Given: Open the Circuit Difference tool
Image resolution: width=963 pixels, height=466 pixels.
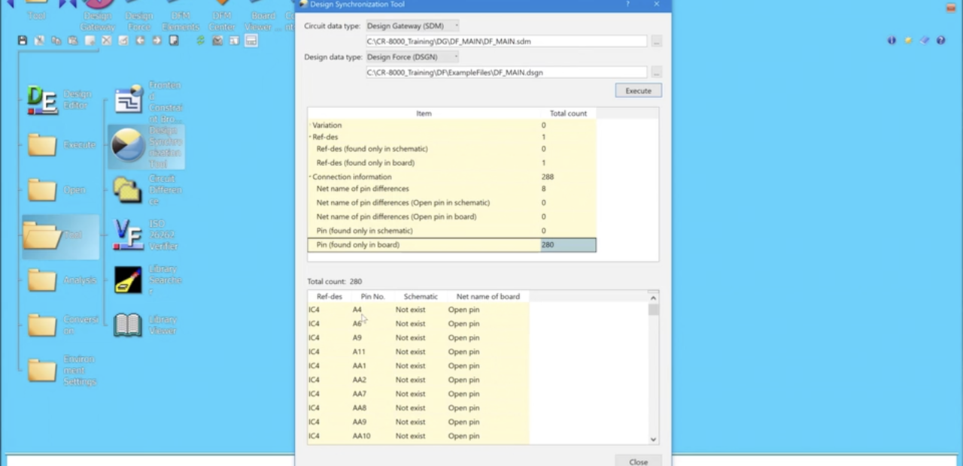Looking at the screenshot, I should coord(128,190).
